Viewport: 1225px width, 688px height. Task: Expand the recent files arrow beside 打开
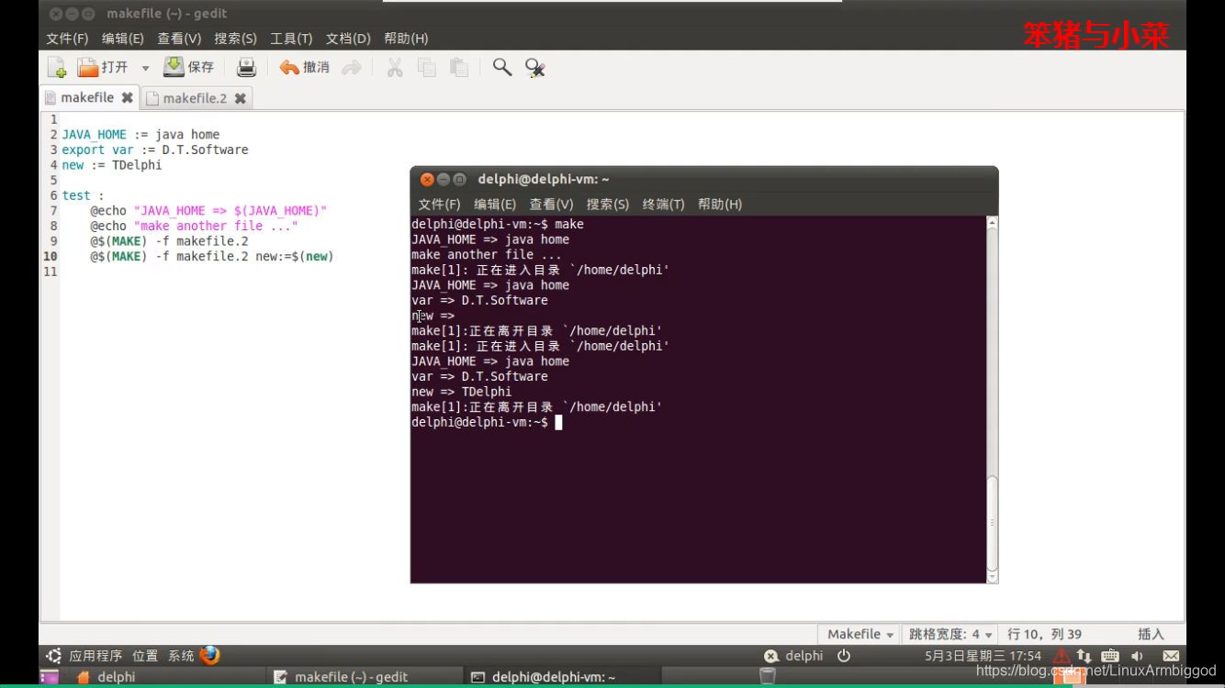145,68
